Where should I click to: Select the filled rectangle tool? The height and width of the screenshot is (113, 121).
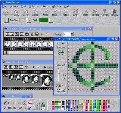point(10,108)
